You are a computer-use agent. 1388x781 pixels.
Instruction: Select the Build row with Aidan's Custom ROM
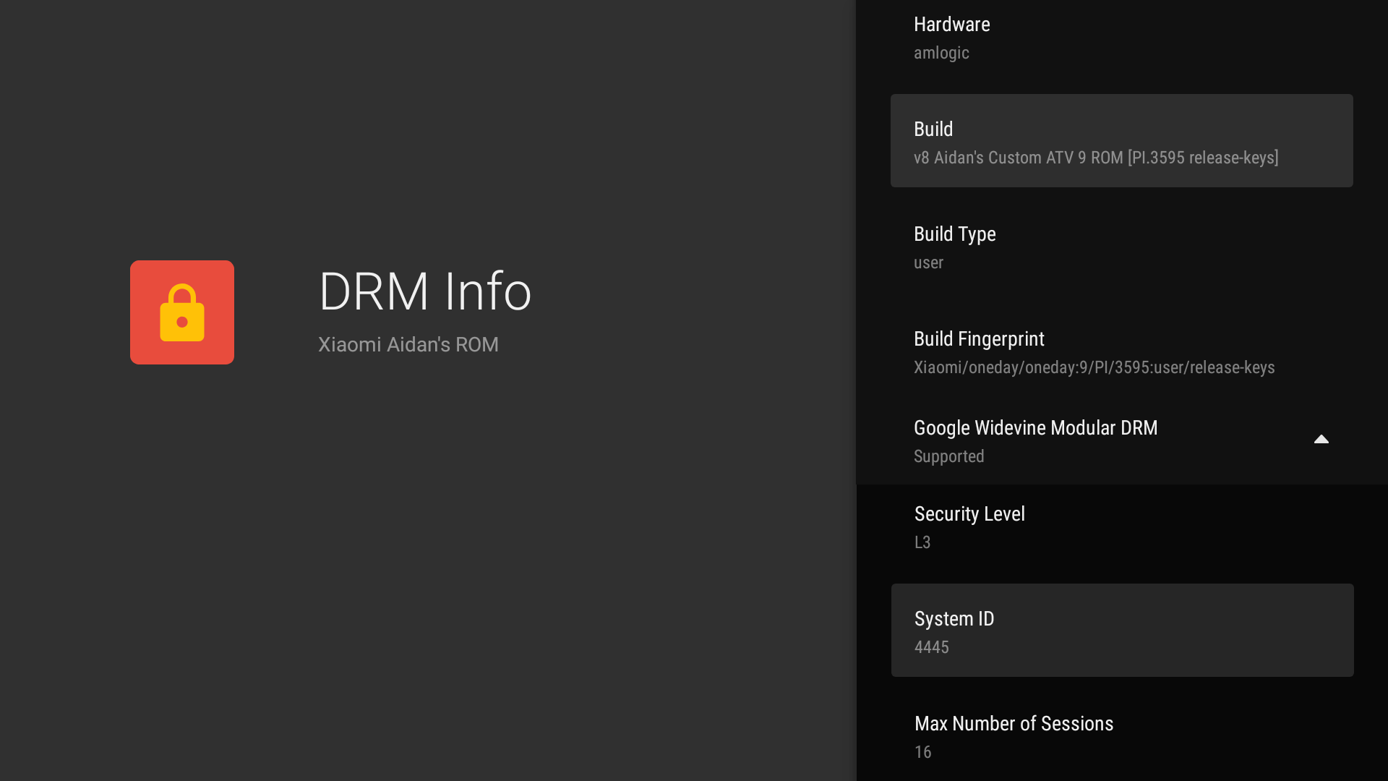tap(1122, 141)
